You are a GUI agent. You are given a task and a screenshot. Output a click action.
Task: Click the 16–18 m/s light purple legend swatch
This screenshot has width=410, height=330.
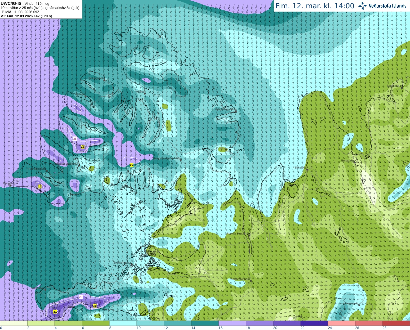coord(232,323)
